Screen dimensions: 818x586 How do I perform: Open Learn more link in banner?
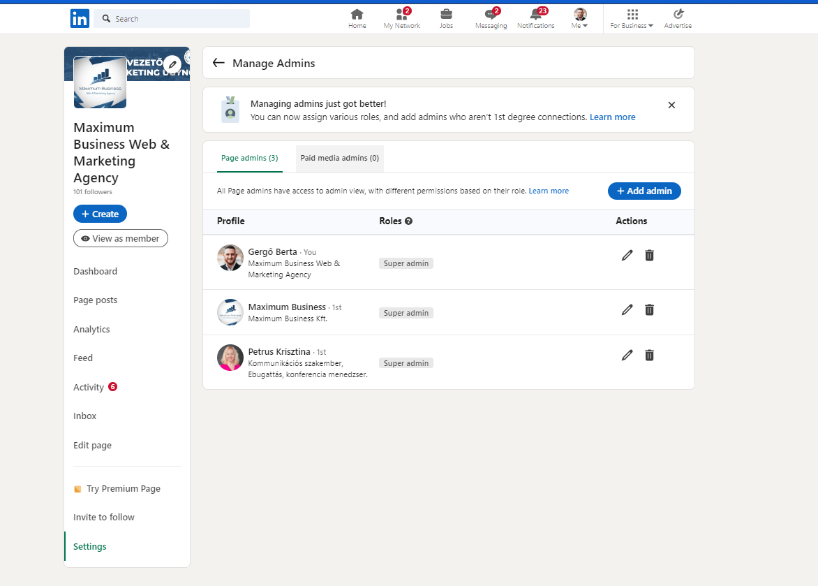pyautogui.click(x=613, y=117)
